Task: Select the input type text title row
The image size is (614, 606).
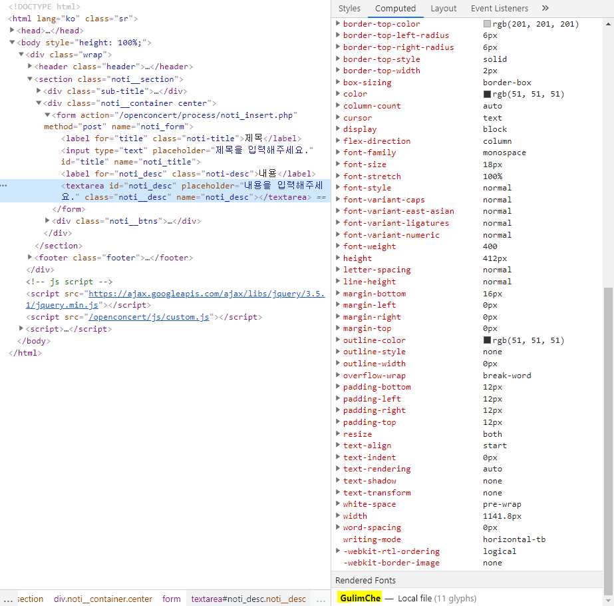Action: pyautogui.click(x=187, y=156)
